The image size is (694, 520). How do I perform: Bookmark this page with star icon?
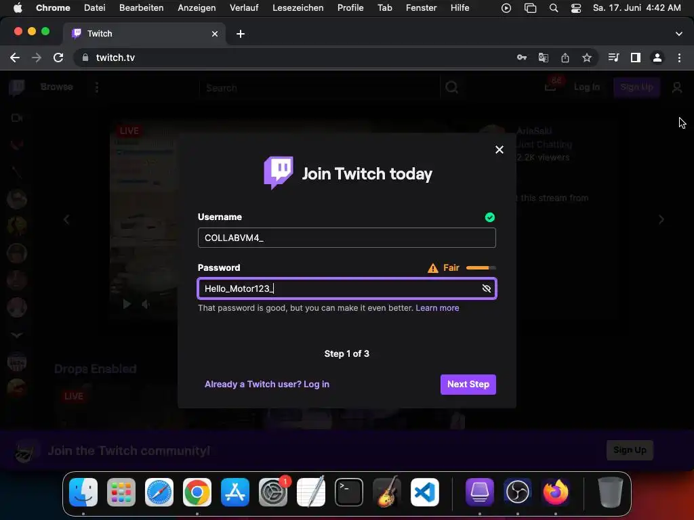coord(587,58)
